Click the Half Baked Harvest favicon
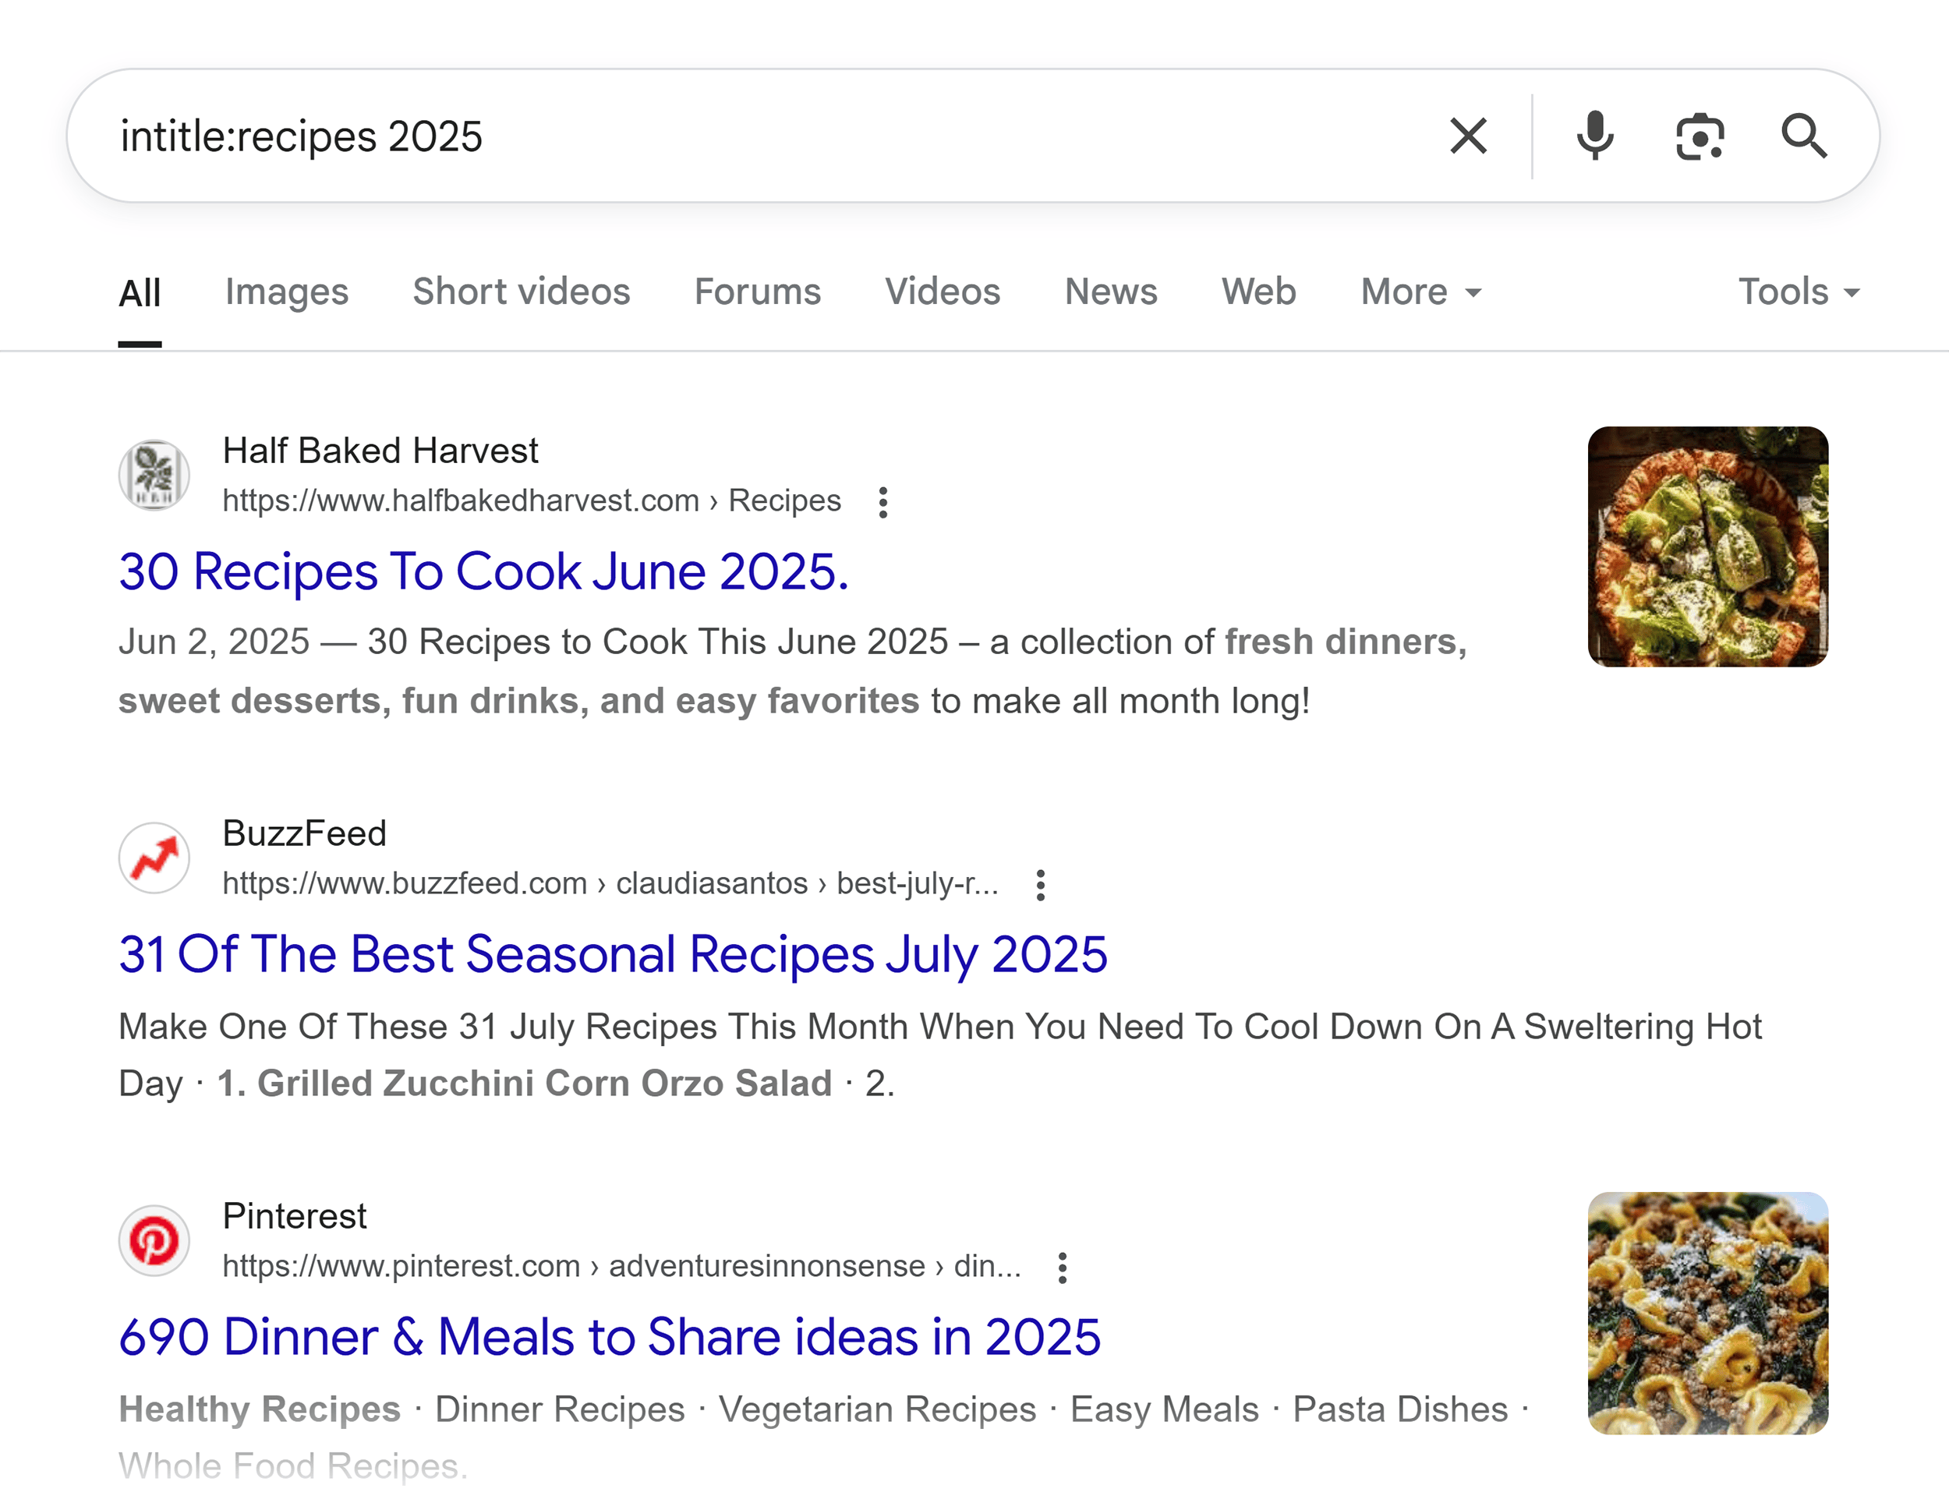Image resolution: width=1949 pixels, height=1496 pixels. click(x=154, y=475)
